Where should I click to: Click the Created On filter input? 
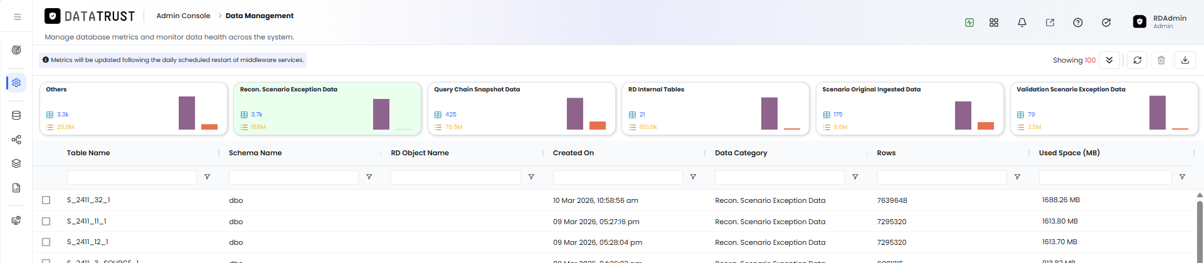(618, 177)
